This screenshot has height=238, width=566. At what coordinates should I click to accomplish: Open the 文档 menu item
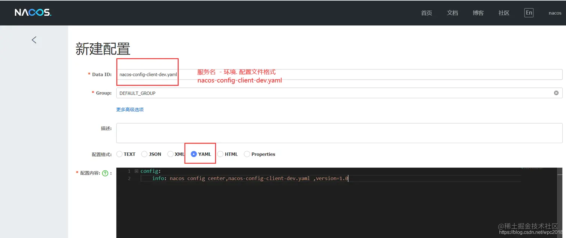coord(452,13)
